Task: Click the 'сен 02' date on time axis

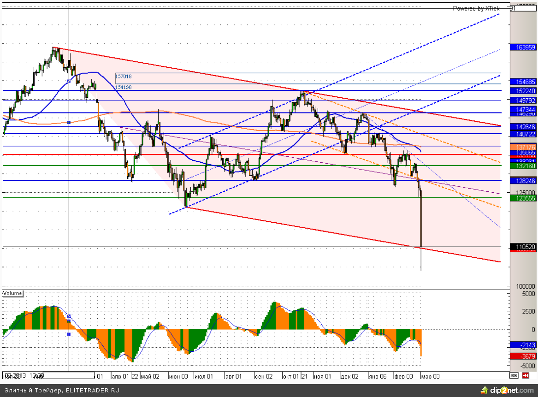Action: point(264,376)
